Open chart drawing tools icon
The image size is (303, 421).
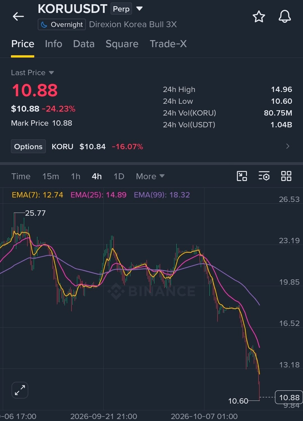(242, 176)
